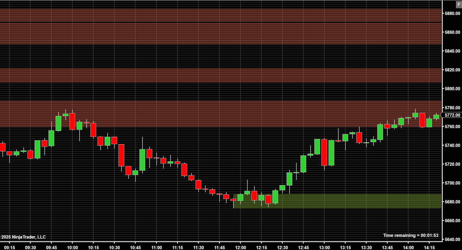Click the 13:00 time axis label

click(324, 248)
